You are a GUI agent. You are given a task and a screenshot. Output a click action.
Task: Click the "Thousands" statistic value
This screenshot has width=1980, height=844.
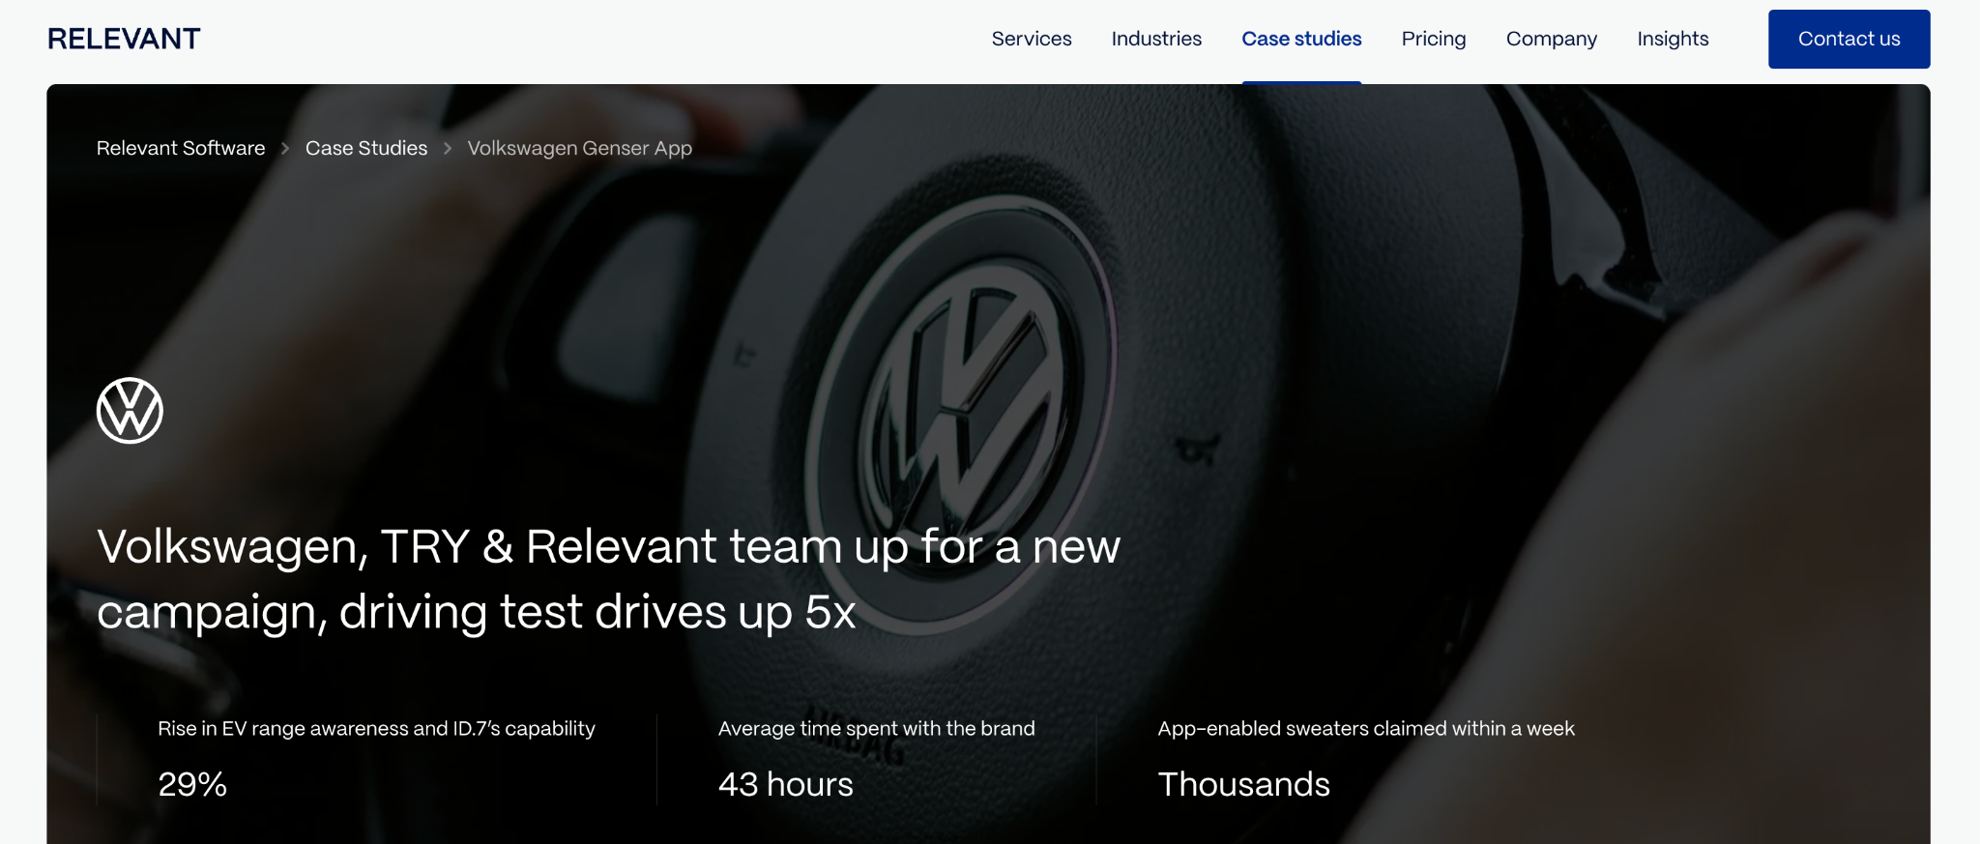(x=1244, y=784)
